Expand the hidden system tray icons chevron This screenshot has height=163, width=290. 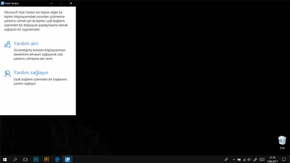click(234, 159)
